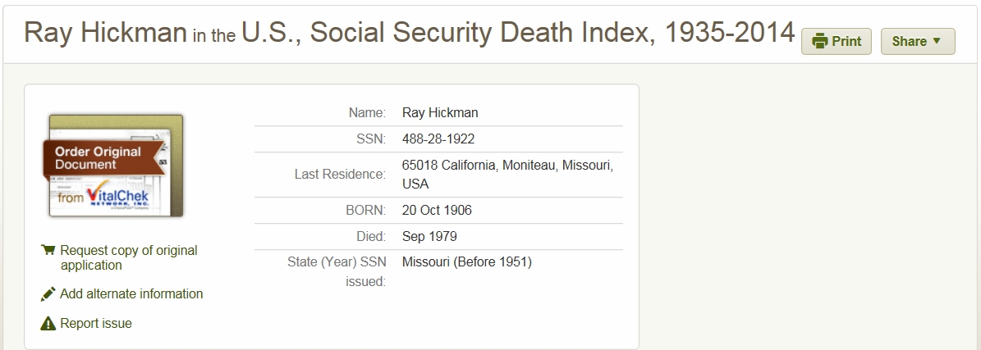This screenshot has height=350, width=981.
Task: Click the printer icon on Print button
Action: coord(819,42)
